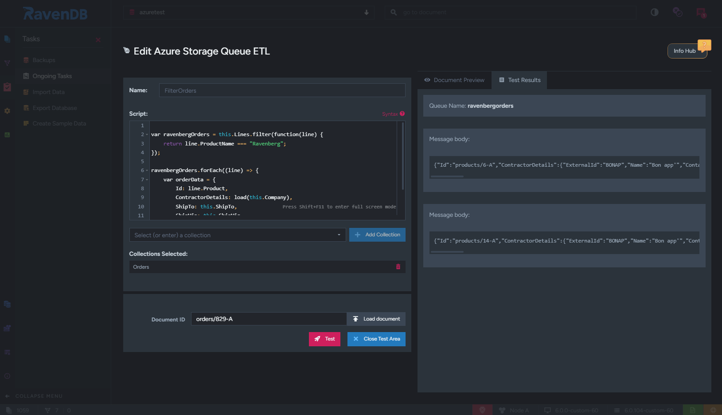Click the second message body horizontal scrollbar
Screen dimensions: 722x415
pyautogui.click(x=447, y=252)
